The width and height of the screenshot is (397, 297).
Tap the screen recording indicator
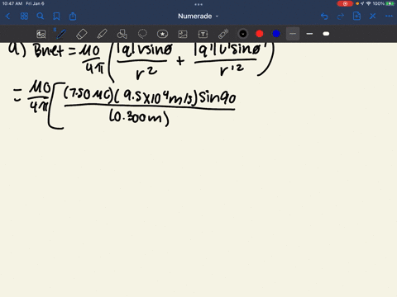345,3
